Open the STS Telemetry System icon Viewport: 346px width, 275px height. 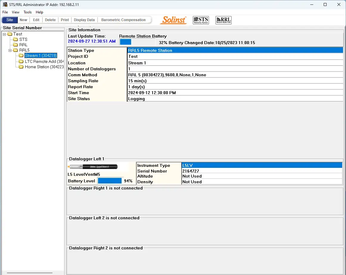[x=201, y=20]
